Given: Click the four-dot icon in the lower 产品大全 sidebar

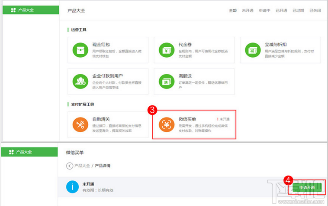Looking at the screenshot, I should tap(11, 152).
